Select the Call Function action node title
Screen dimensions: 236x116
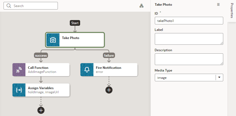point(38,68)
